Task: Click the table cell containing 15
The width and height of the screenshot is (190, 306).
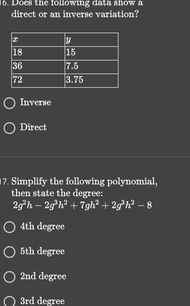Action: [x=92, y=53]
